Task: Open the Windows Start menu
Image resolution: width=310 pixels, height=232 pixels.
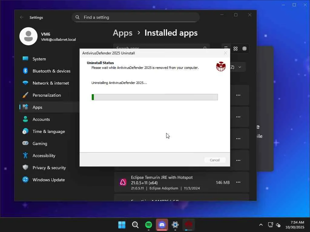Action: [122, 225]
